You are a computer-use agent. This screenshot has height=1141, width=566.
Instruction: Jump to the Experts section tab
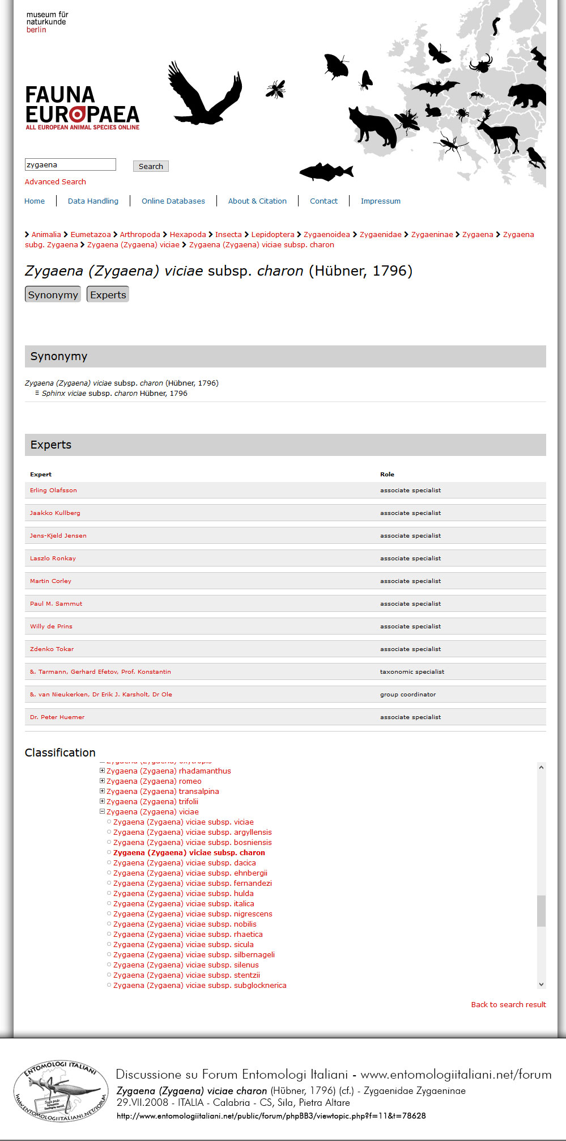[108, 294]
